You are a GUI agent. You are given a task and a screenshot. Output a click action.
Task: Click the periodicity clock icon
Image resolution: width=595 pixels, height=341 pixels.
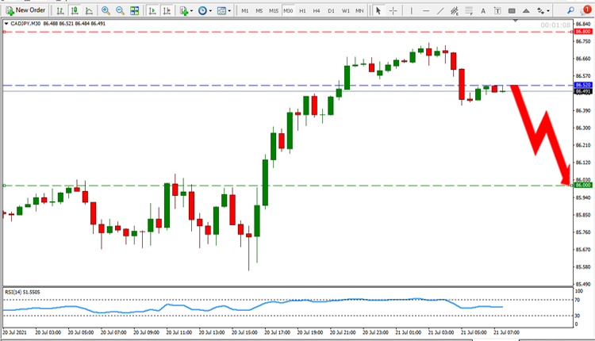click(x=202, y=10)
